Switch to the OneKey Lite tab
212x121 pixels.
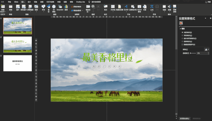(x=80, y=2)
